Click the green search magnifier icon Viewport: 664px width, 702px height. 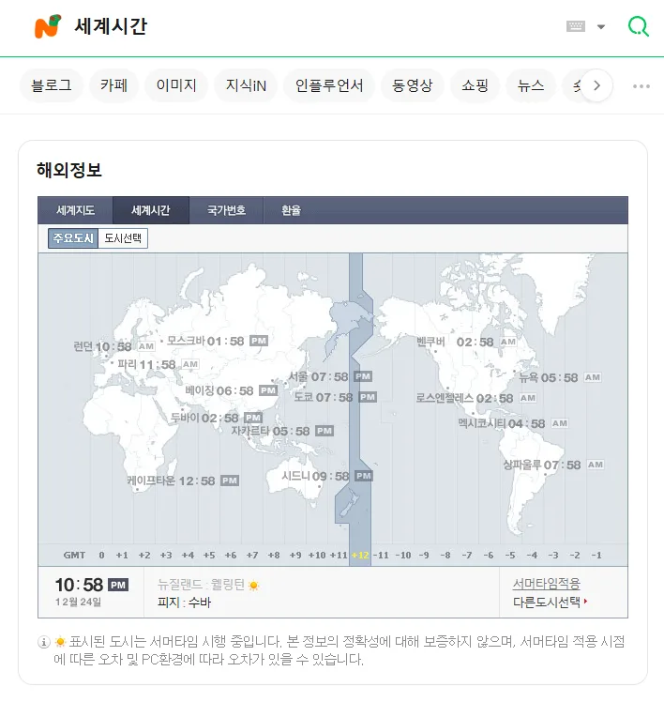click(638, 26)
